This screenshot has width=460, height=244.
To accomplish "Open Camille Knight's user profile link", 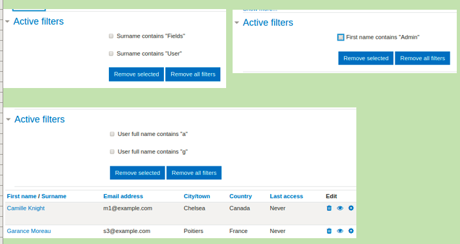I will coord(26,208).
